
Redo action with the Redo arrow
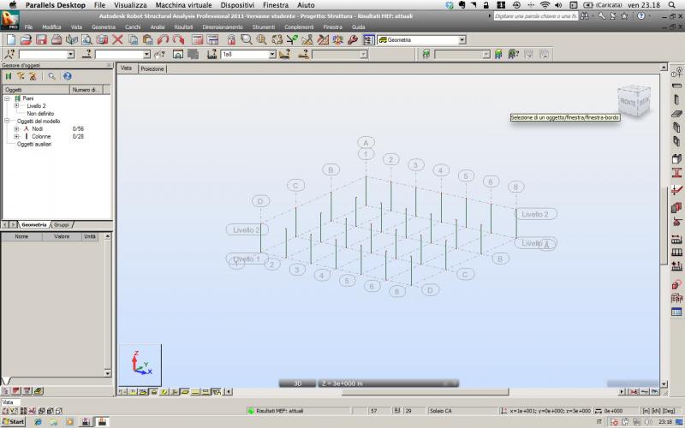(178, 39)
